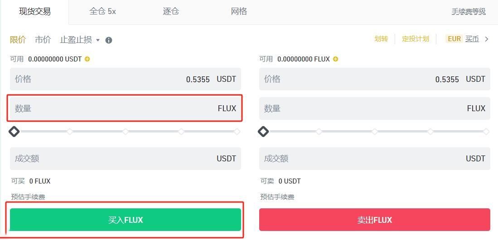
Task: Open the 定投计划 link
Action: (416, 39)
